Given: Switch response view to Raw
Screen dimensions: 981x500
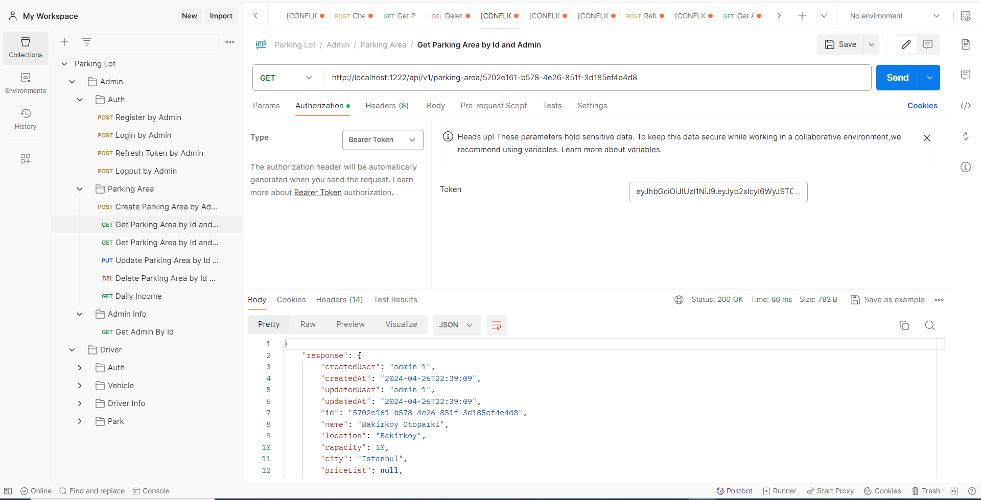Looking at the screenshot, I should coord(308,324).
